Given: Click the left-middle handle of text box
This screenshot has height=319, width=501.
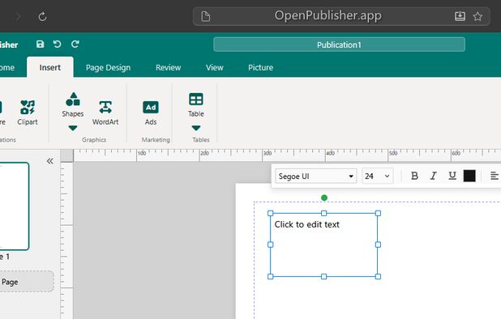Looking at the screenshot, I should 270,245.
